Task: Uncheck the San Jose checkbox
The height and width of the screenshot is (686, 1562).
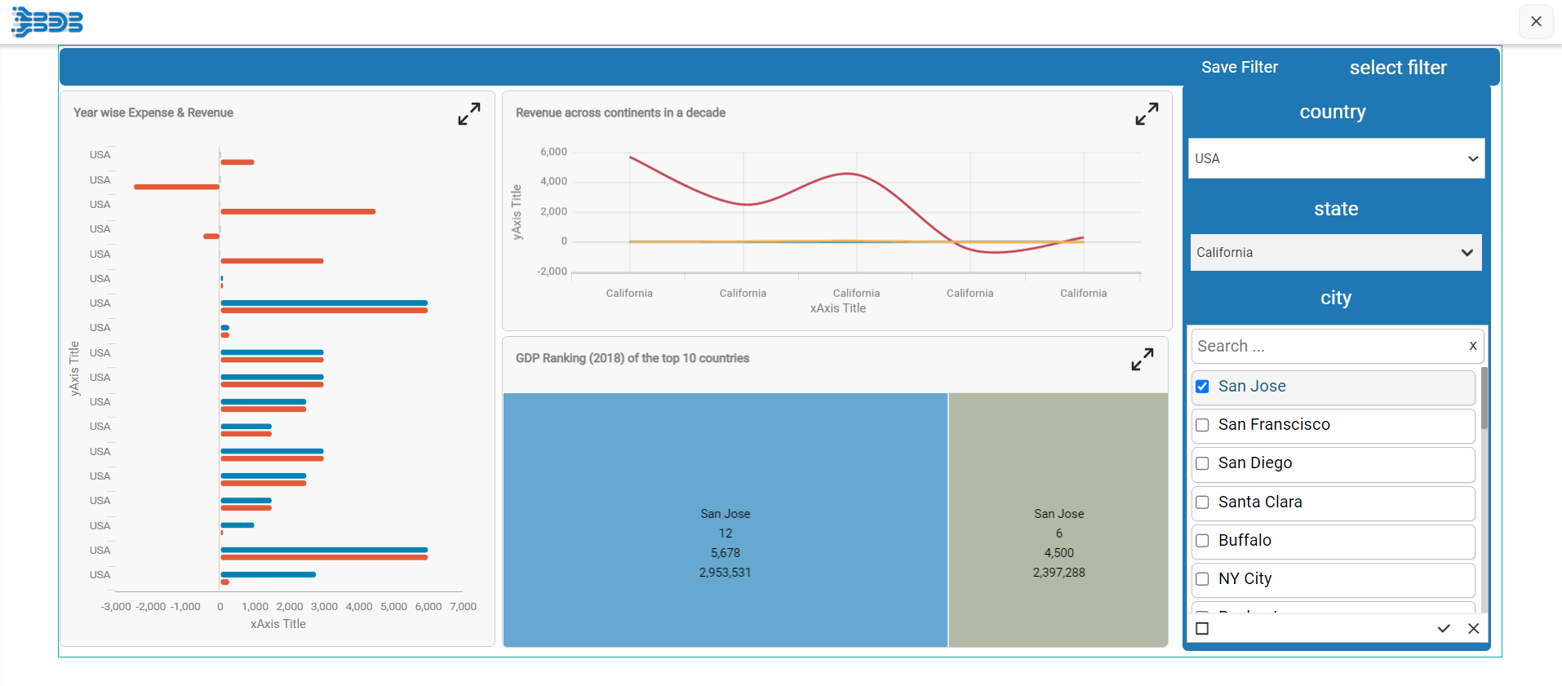Action: tap(1202, 387)
